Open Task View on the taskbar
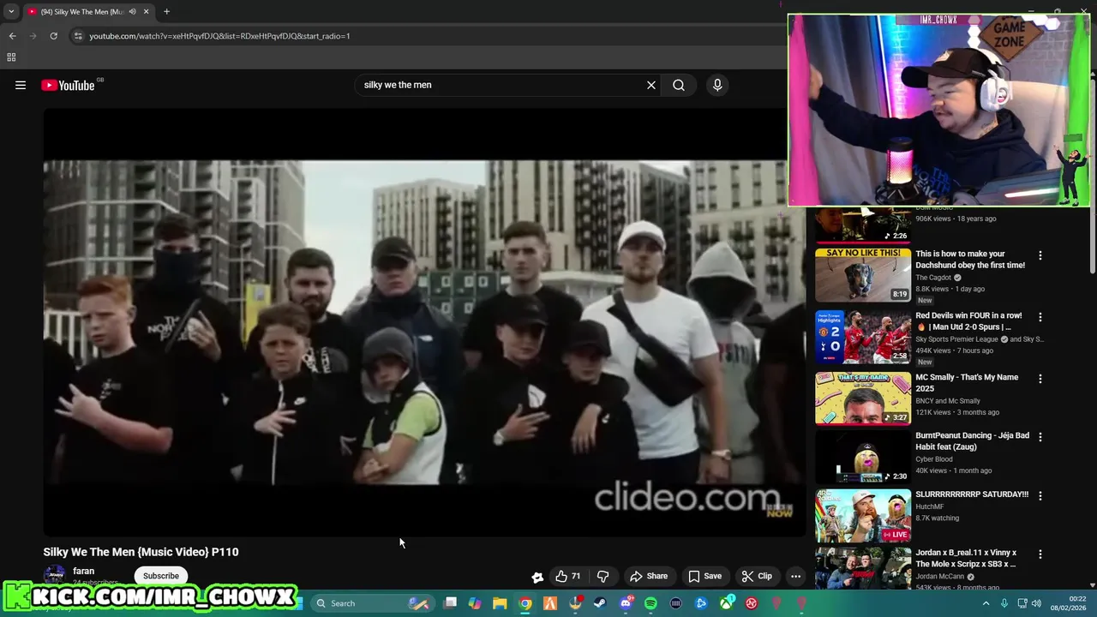 point(450,603)
